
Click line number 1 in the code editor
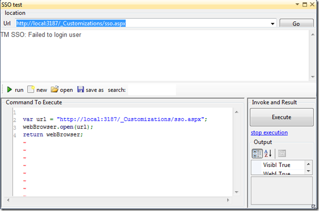(x=14, y=112)
